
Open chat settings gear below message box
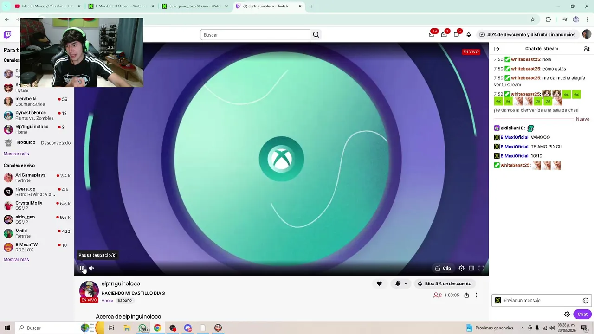567,314
